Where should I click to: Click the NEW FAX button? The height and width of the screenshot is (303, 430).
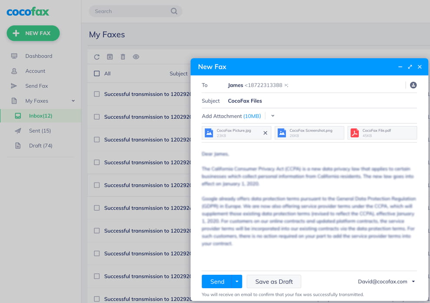(x=33, y=33)
